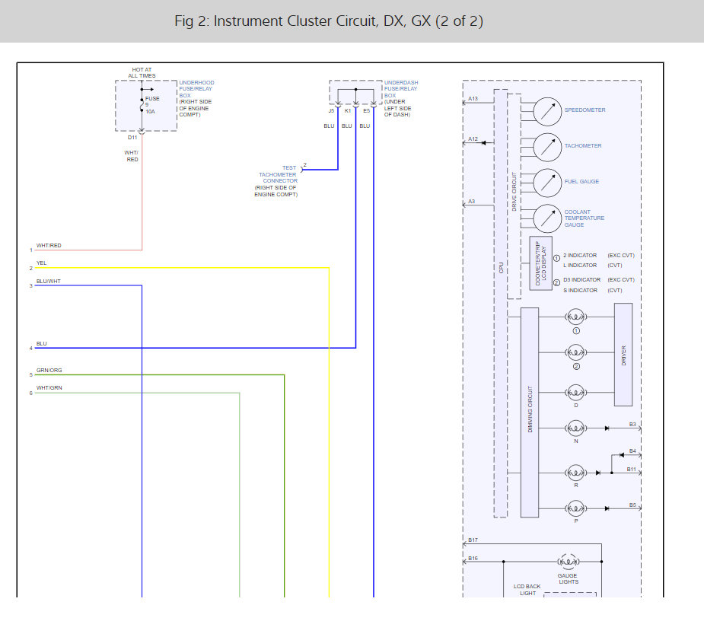The width and height of the screenshot is (704, 621).
Task: Click the ODOMETER/TRIP LCD DISPLAY block
Action: [x=541, y=263]
